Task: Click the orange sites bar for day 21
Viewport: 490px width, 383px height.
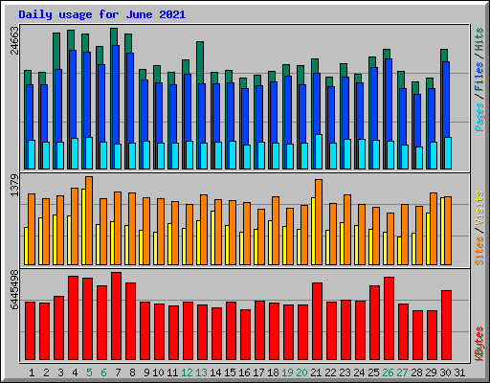Action: point(319,222)
